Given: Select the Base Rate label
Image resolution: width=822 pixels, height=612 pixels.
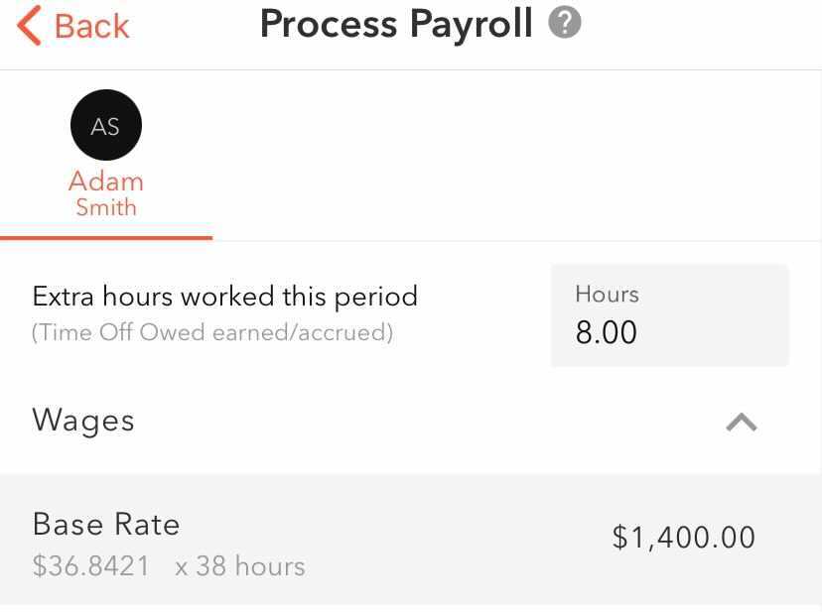Looking at the screenshot, I should pyautogui.click(x=106, y=524).
